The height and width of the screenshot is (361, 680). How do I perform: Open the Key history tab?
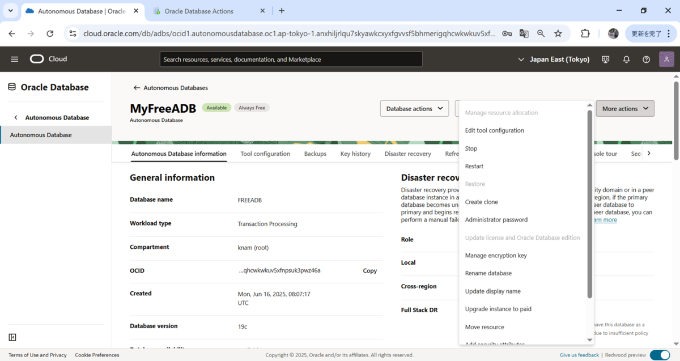355,154
